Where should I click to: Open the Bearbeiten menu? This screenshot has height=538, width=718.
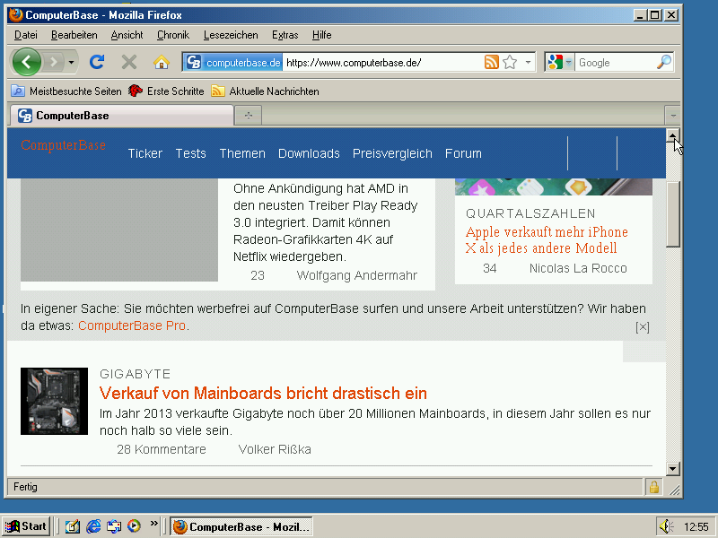tap(74, 35)
